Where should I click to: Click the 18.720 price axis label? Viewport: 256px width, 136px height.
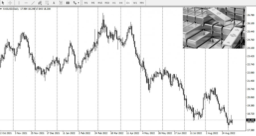(251, 114)
